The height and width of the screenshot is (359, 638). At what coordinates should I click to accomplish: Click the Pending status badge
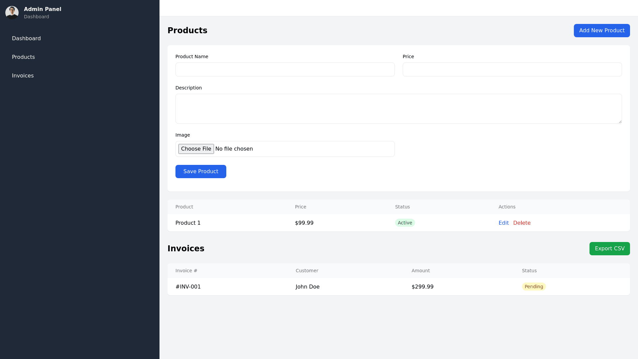(534, 287)
